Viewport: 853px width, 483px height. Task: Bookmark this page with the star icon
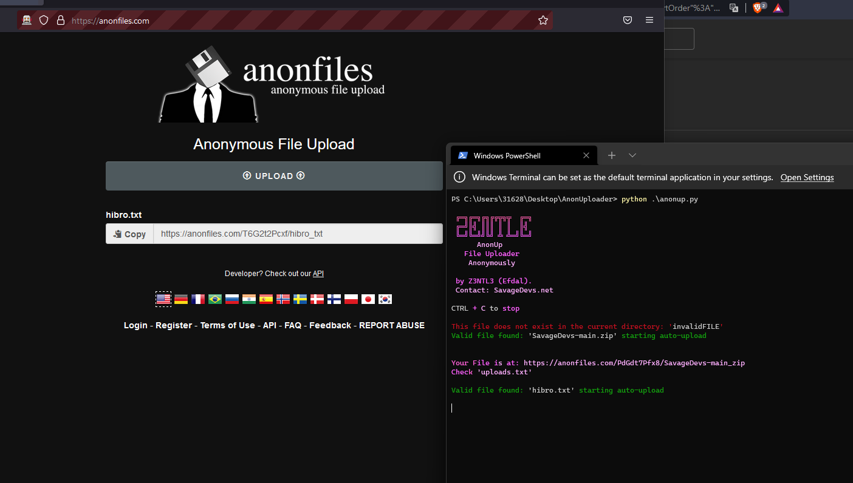click(x=543, y=21)
